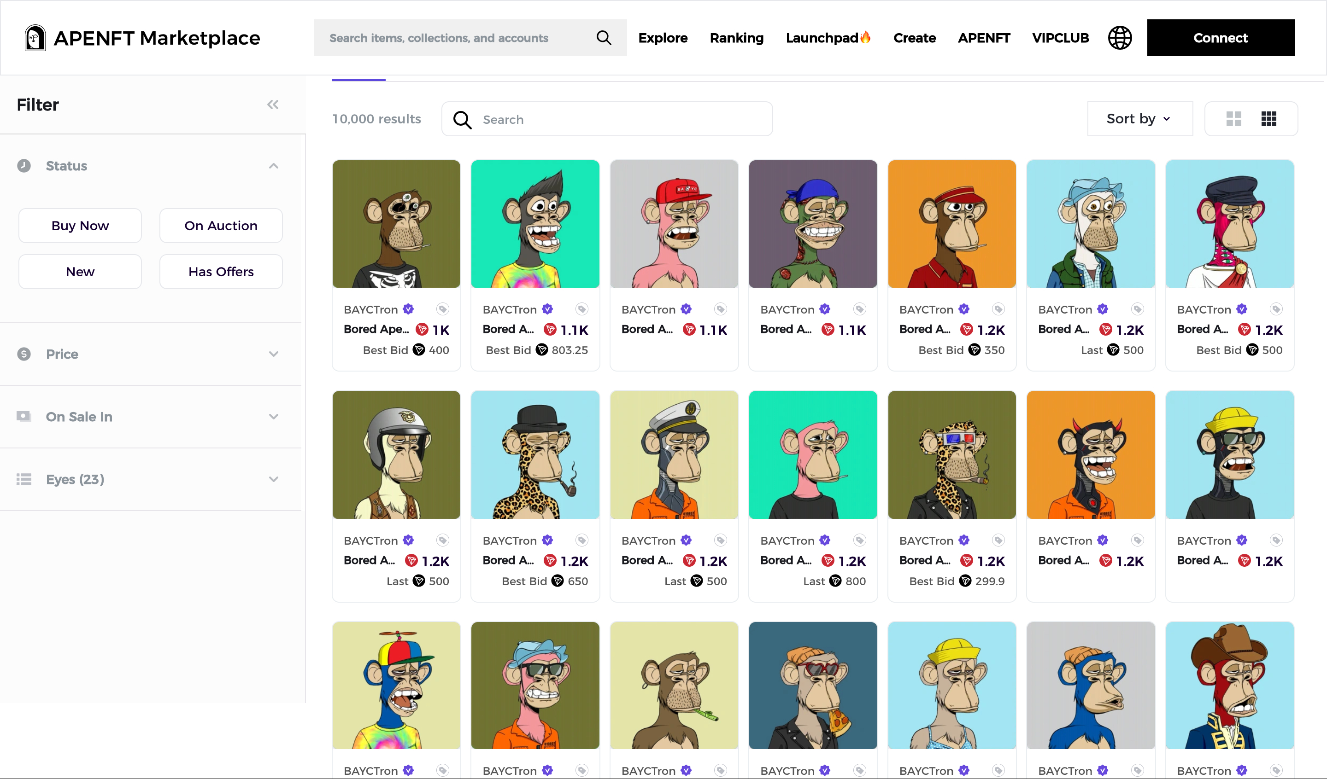Screen dimensions: 1327x779
Task: Click the tag icon on Last 800 card
Action: [859, 541]
